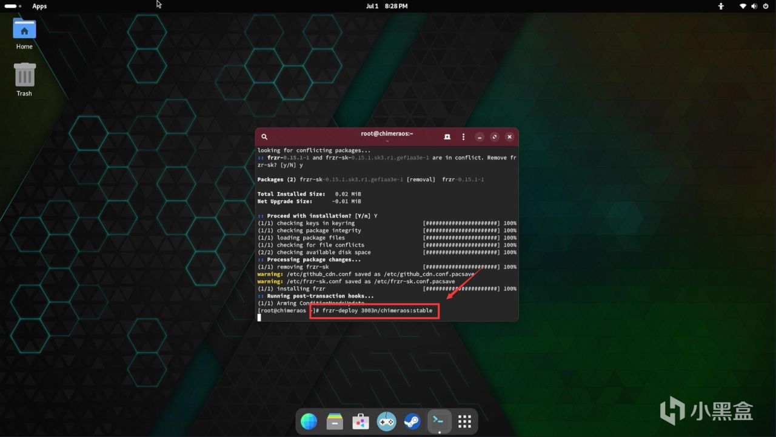Open the accessibility menu in the top bar
The image size is (776, 437).
click(721, 6)
